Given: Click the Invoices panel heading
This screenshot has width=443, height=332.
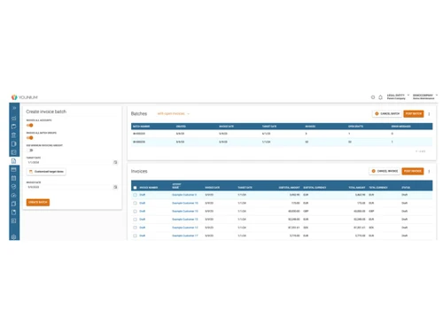Looking at the screenshot, I should tap(139, 171).
